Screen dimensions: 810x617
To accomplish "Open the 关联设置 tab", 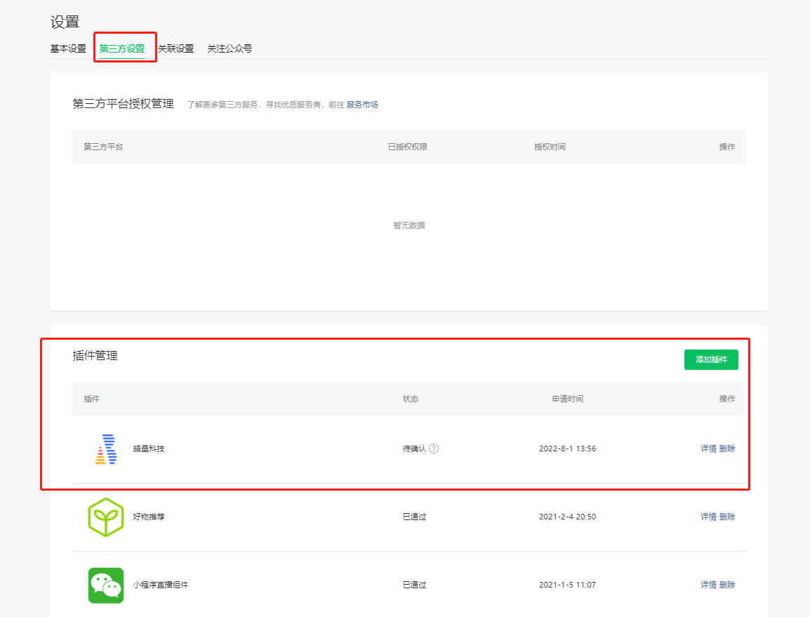I will 175,49.
